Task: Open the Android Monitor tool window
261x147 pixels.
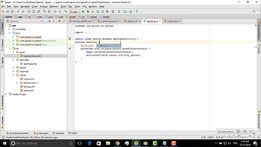Action: click(x=18, y=133)
